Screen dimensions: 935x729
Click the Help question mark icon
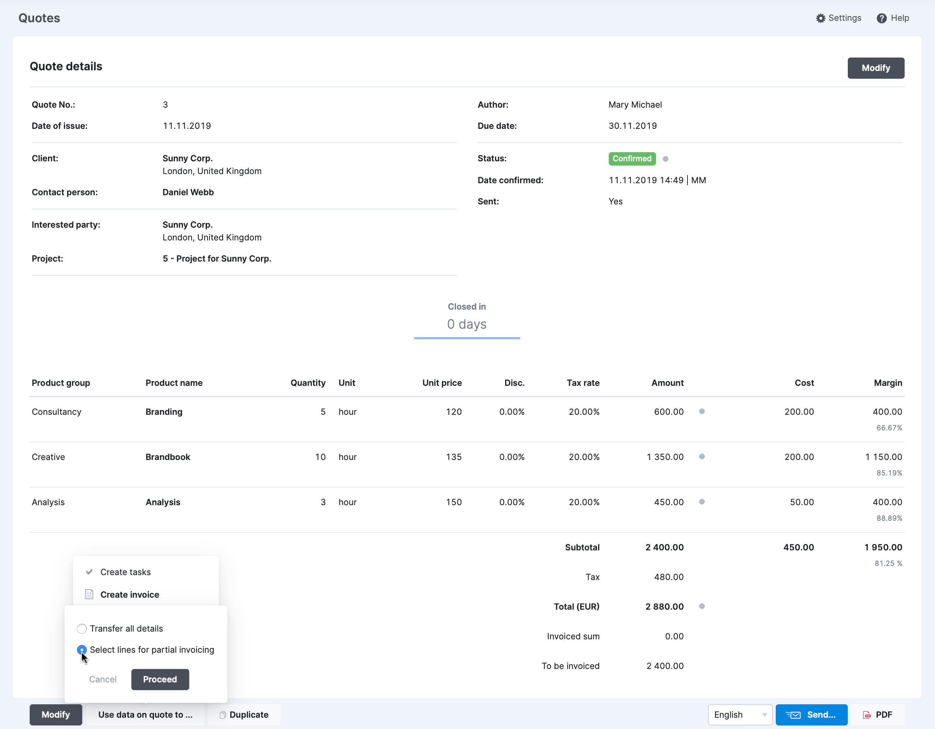[882, 18]
